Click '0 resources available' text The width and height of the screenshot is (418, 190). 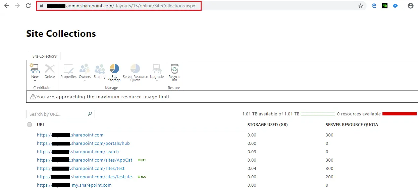click(x=359, y=114)
